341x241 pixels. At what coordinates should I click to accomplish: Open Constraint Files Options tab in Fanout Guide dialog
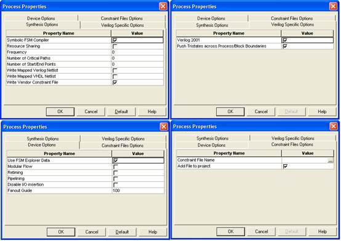(x=122, y=145)
